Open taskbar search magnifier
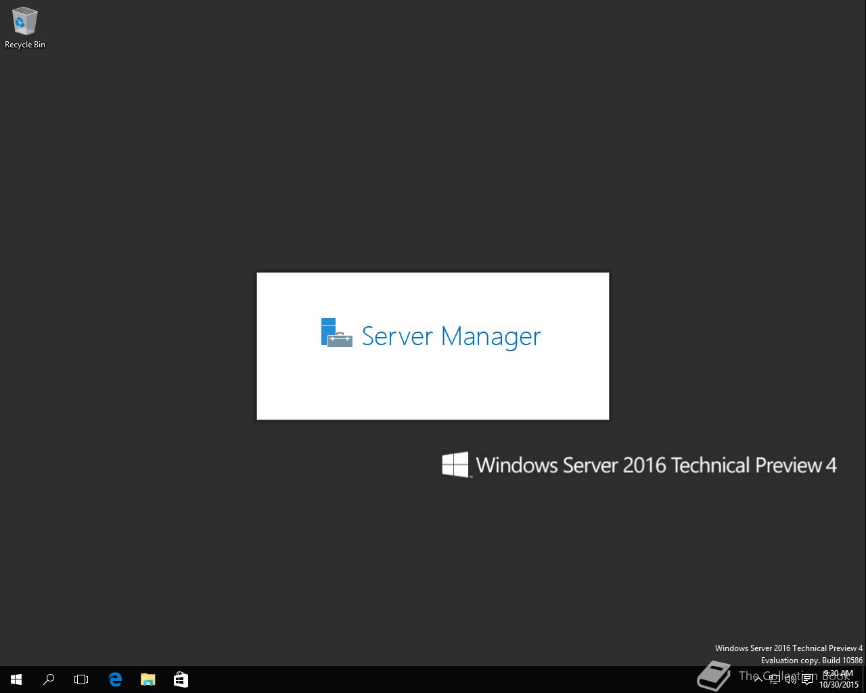The height and width of the screenshot is (693, 866). click(x=49, y=679)
